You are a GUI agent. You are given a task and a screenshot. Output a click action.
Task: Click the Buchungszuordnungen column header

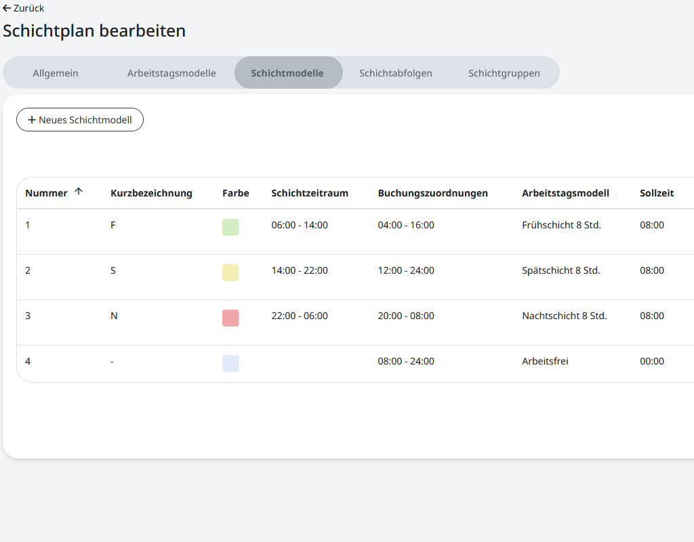pos(432,193)
